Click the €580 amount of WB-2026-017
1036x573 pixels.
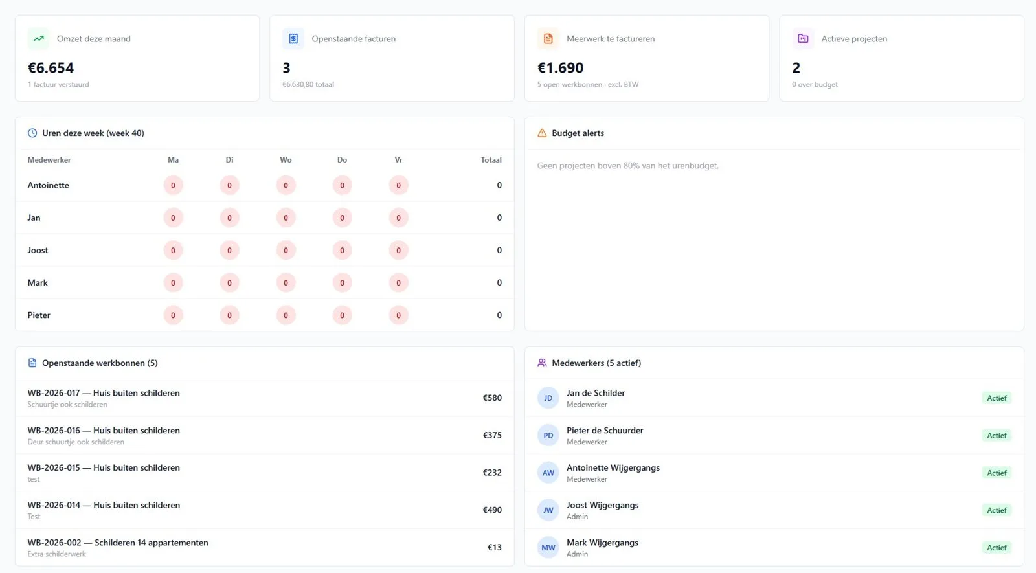(492, 398)
